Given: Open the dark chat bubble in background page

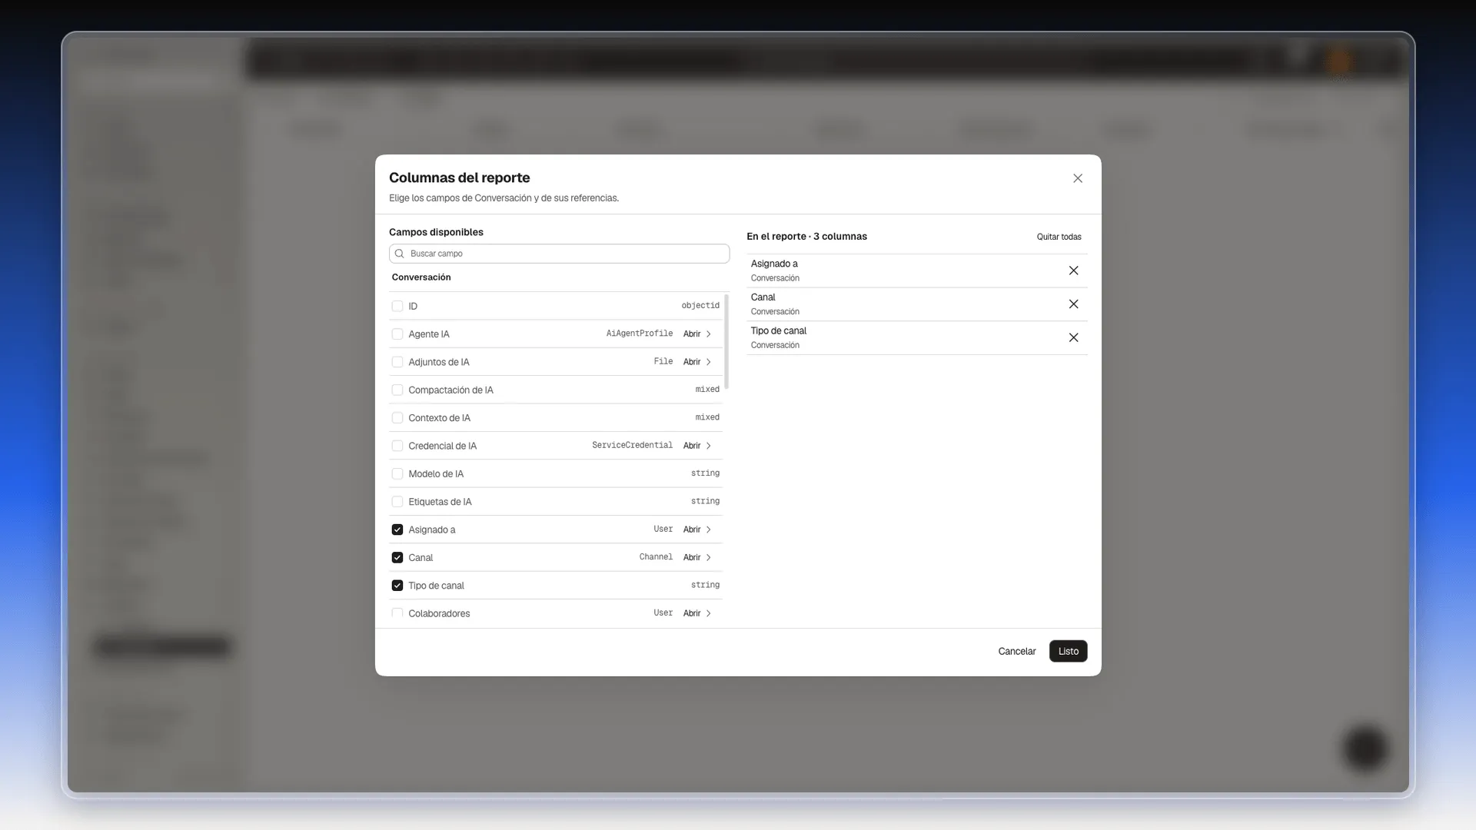Looking at the screenshot, I should 1365,749.
